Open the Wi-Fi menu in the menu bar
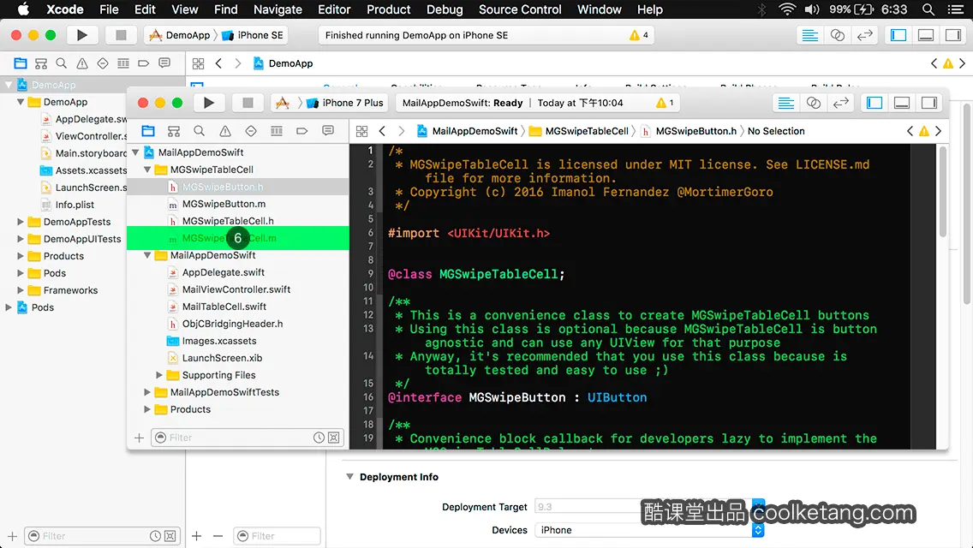 (x=787, y=9)
